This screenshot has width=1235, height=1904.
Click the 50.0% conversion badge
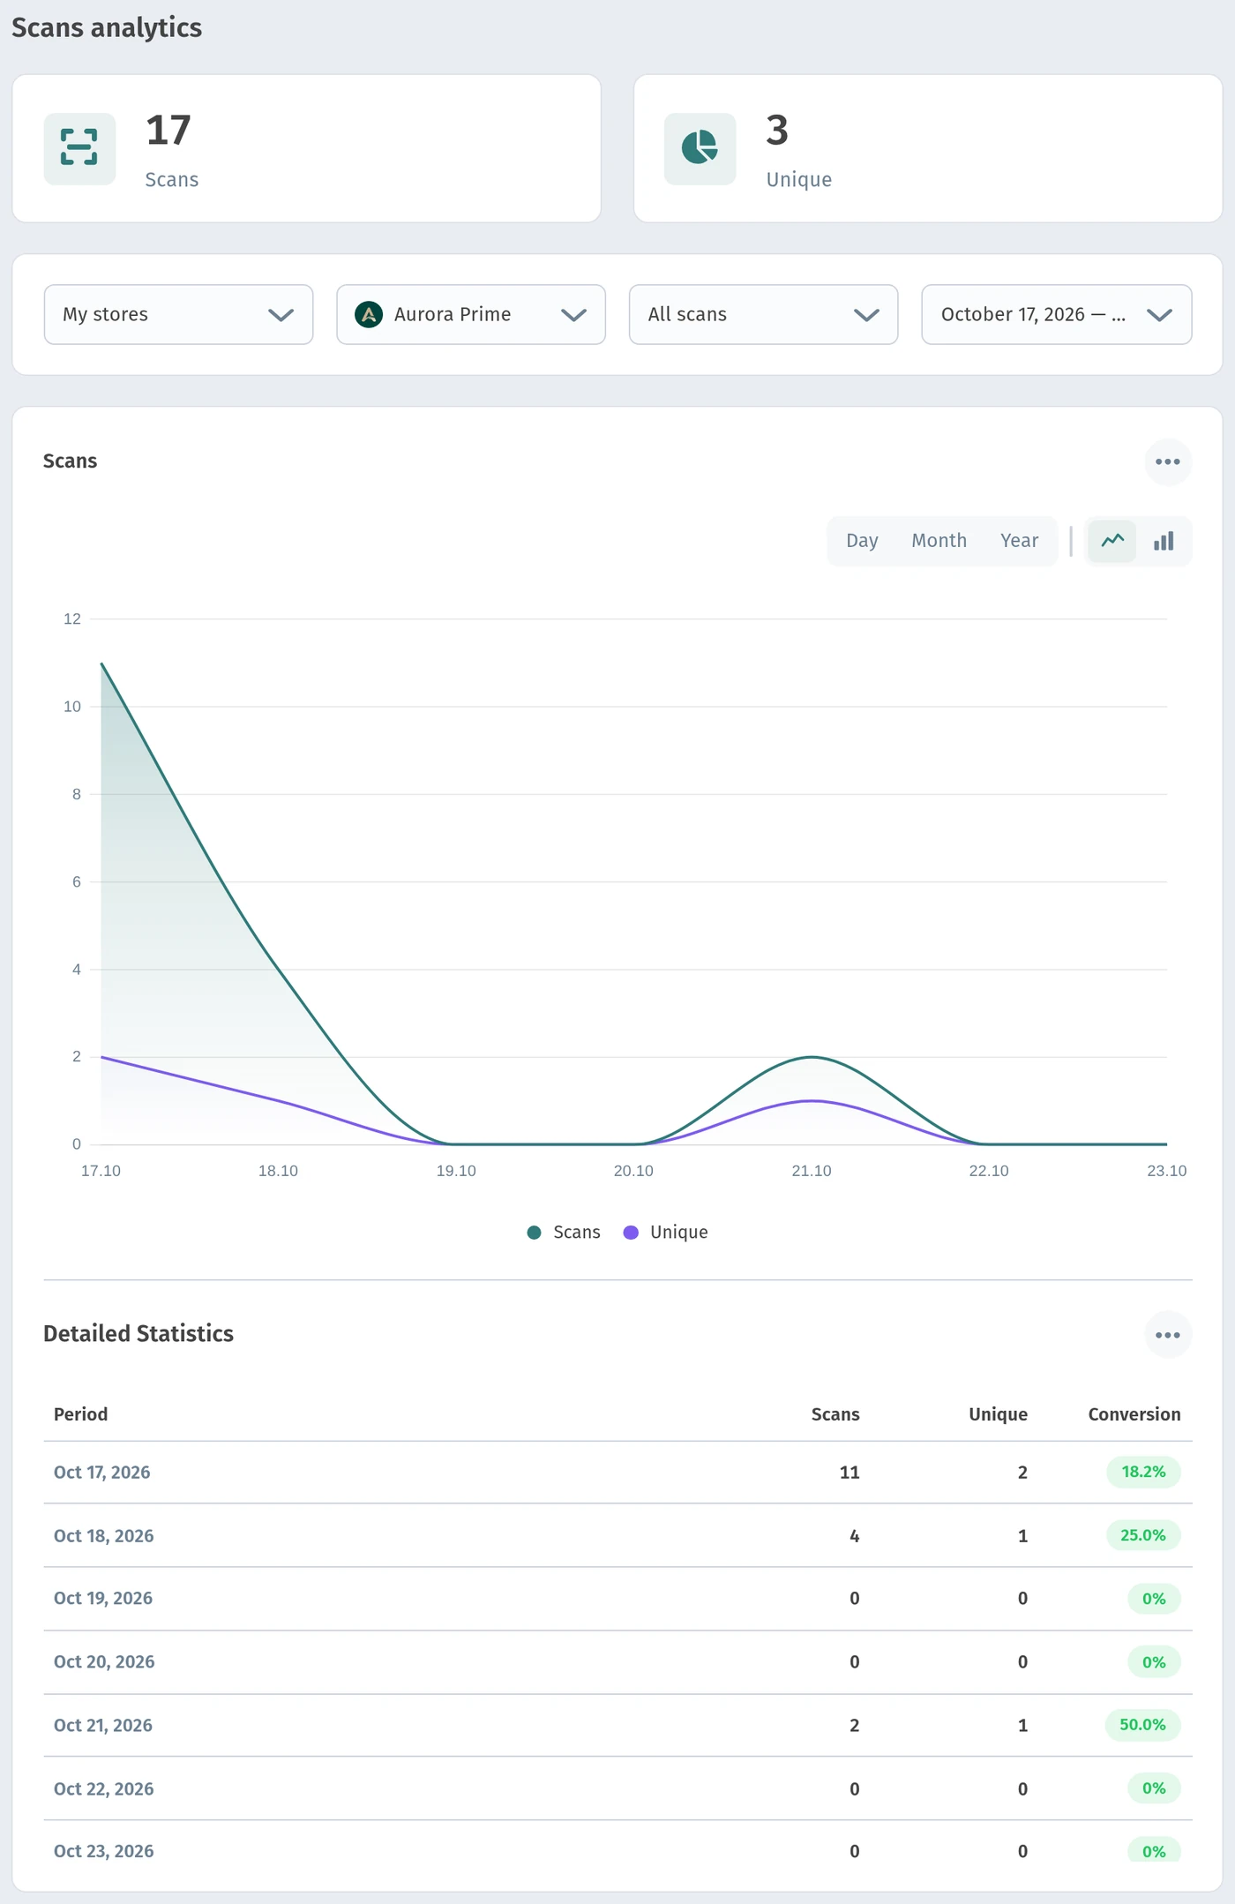pyautogui.click(x=1142, y=1724)
